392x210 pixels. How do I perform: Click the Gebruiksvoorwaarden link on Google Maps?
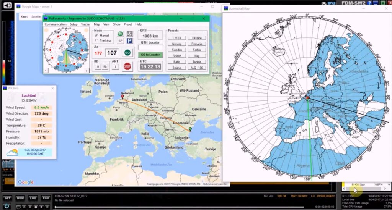pyautogui.click(x=215, y=184)
